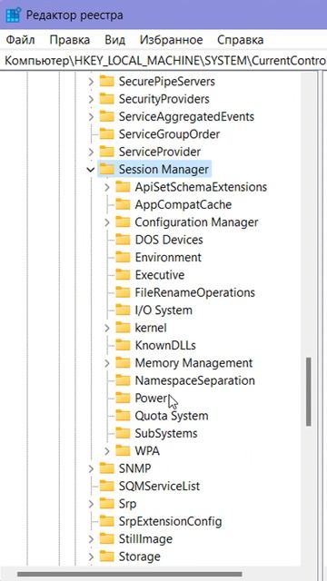Expand the WPA subkey
Image resolution: width=327 pixels, height=581 pixels.
coord(107,451)
